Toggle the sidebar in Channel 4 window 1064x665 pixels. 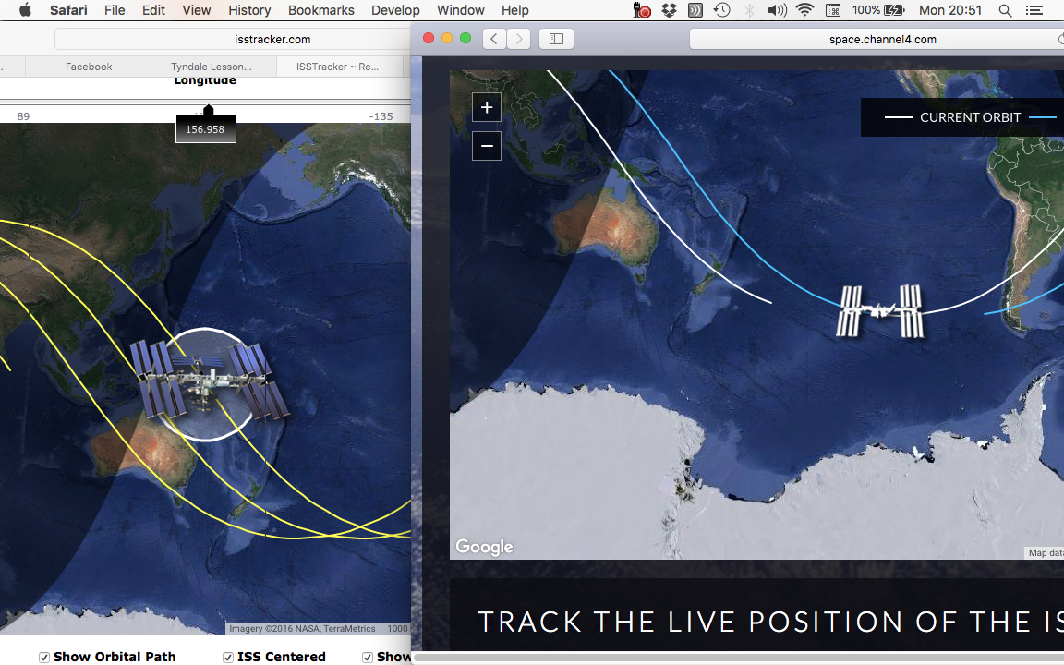pyautogui.click(x=556, y=39)
